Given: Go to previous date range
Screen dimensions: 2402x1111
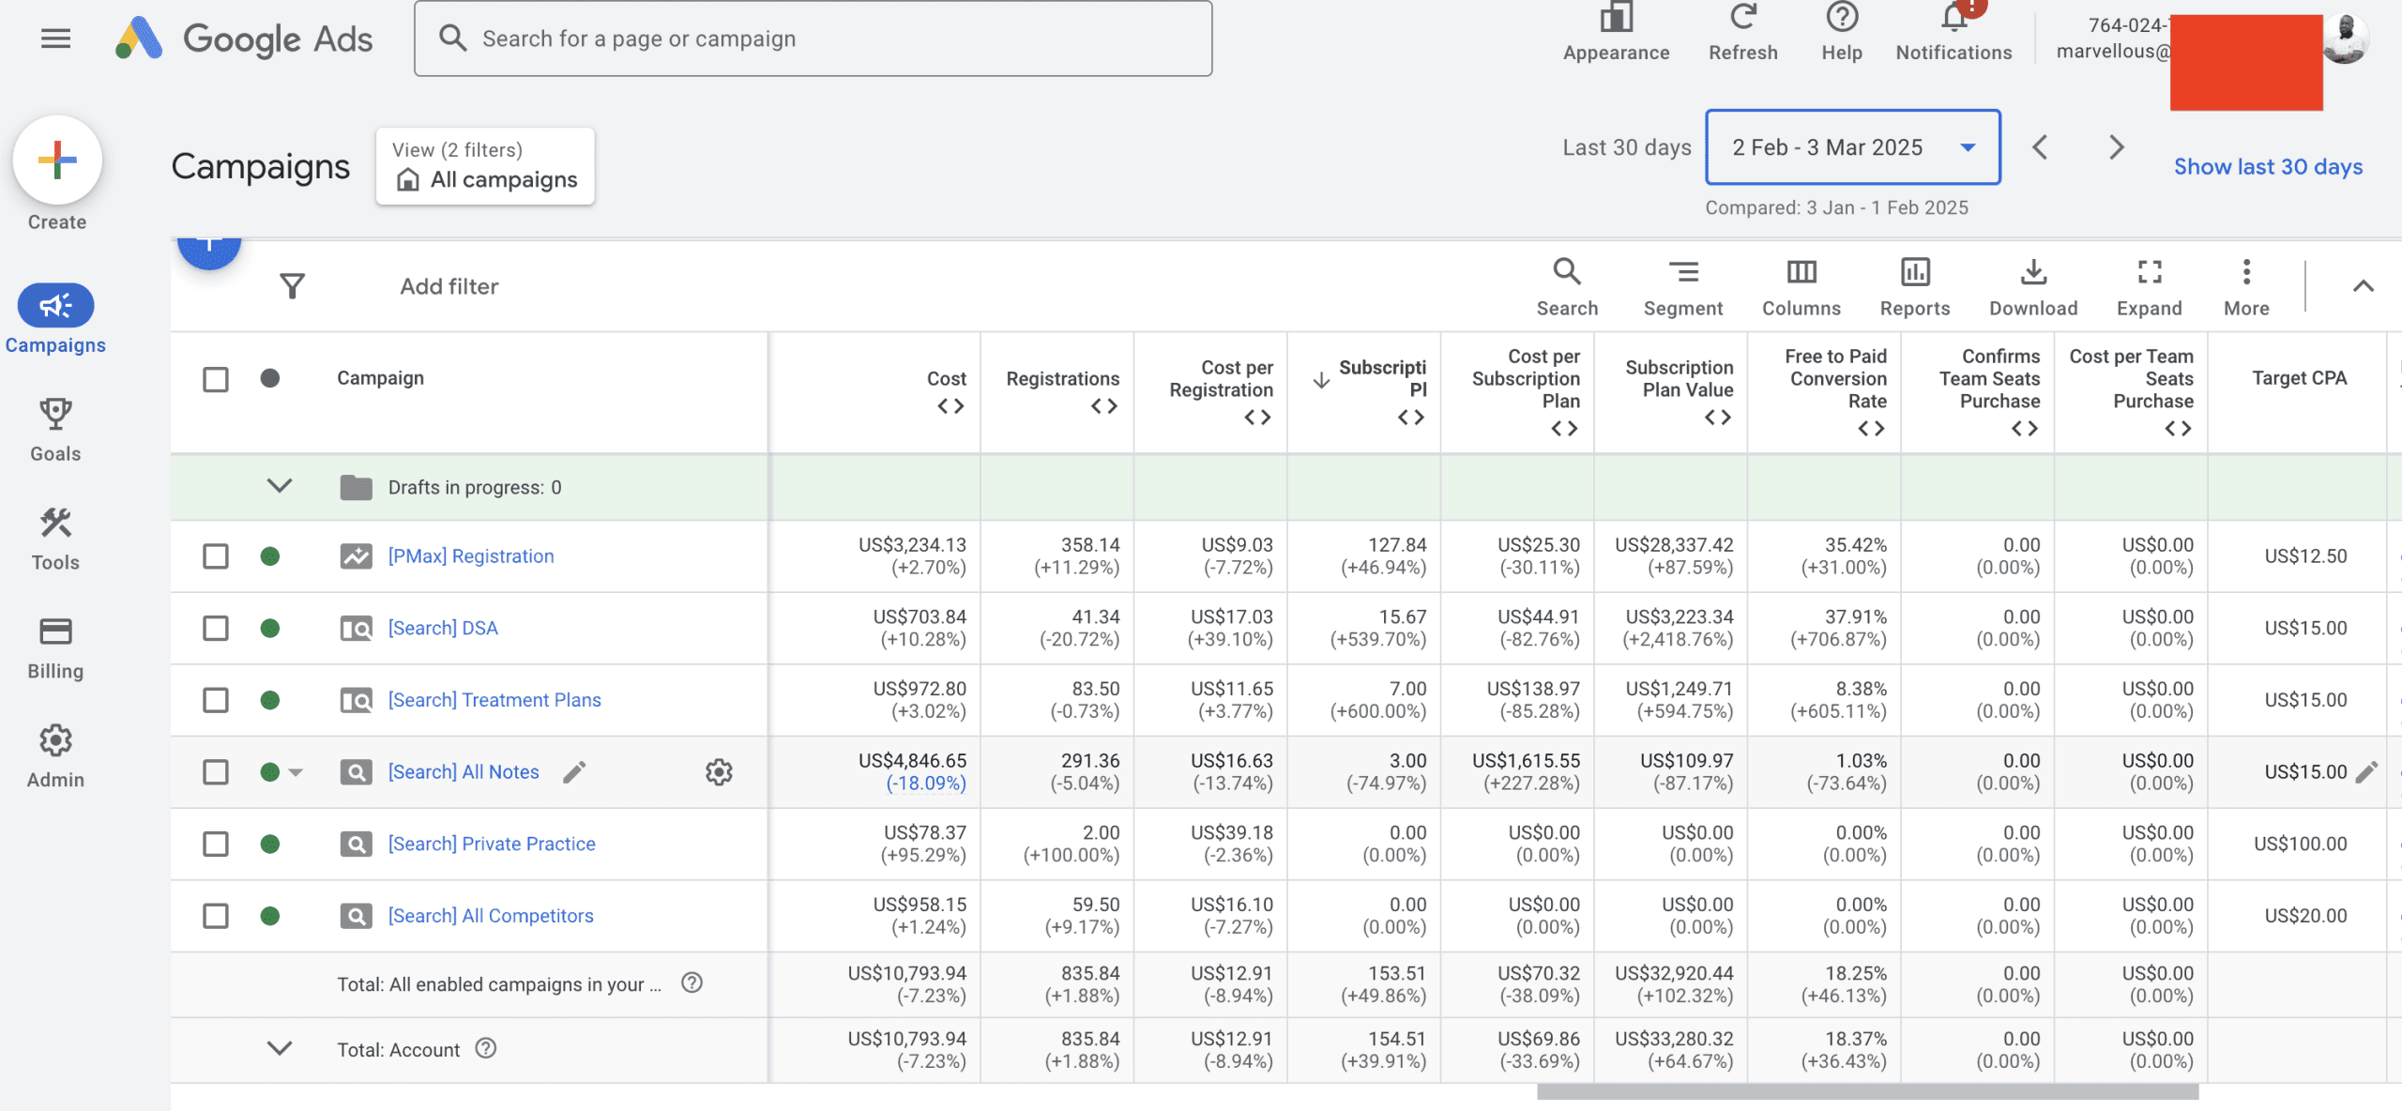Looking at the screenshot, I should (x=2040, y=147).
